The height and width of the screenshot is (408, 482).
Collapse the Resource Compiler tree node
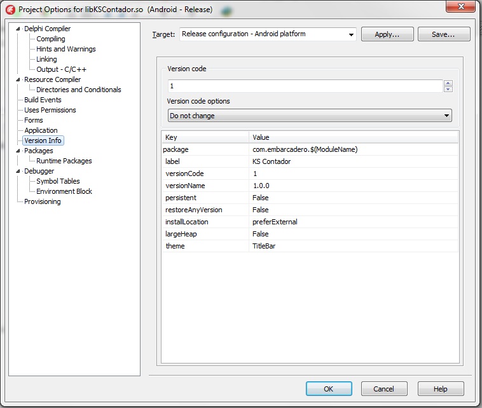point(18,80)
